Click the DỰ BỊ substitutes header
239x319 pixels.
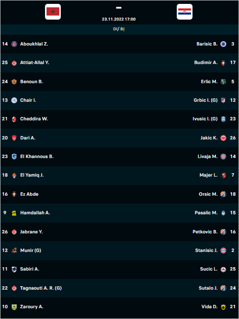tap(119, 29)
